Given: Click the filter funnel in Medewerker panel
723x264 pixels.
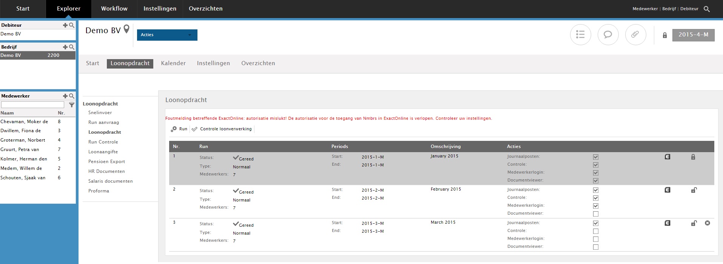Looking at the screenshot, I should (71, 105).
